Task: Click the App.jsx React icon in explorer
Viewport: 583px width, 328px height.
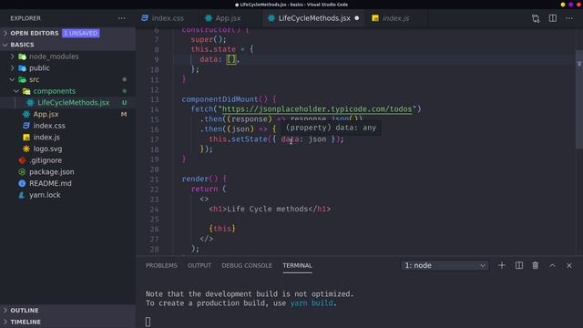Action: [26, 114]
